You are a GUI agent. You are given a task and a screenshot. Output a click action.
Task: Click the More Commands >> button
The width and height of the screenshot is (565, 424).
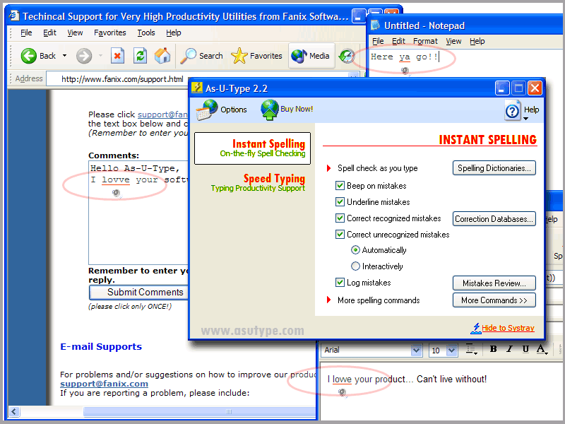pos(494,300)
